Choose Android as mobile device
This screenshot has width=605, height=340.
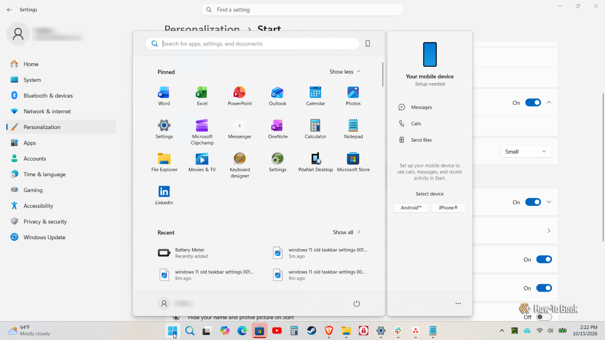(411, 208)
